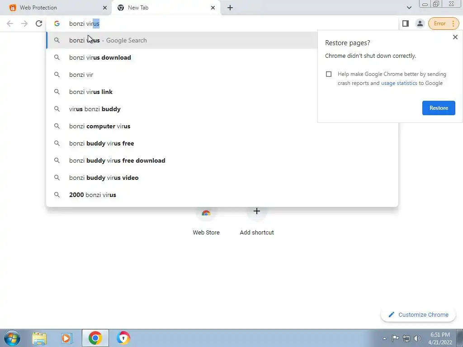Select the 'bonzi computer virus' suggestion
Viewport: 463px width, 347px height.
[222, 126]
